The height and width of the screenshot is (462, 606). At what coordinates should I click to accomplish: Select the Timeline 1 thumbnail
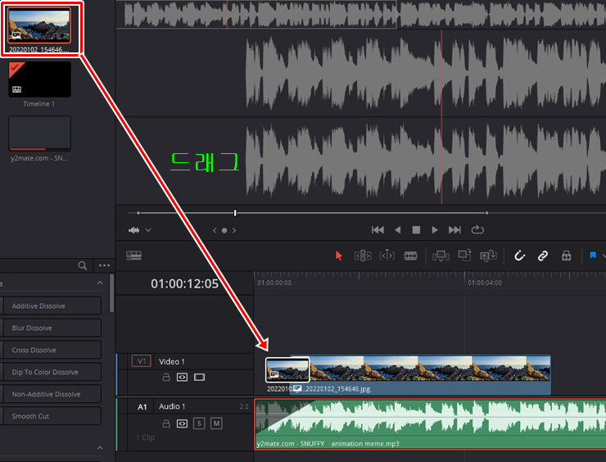click(39, 79)
